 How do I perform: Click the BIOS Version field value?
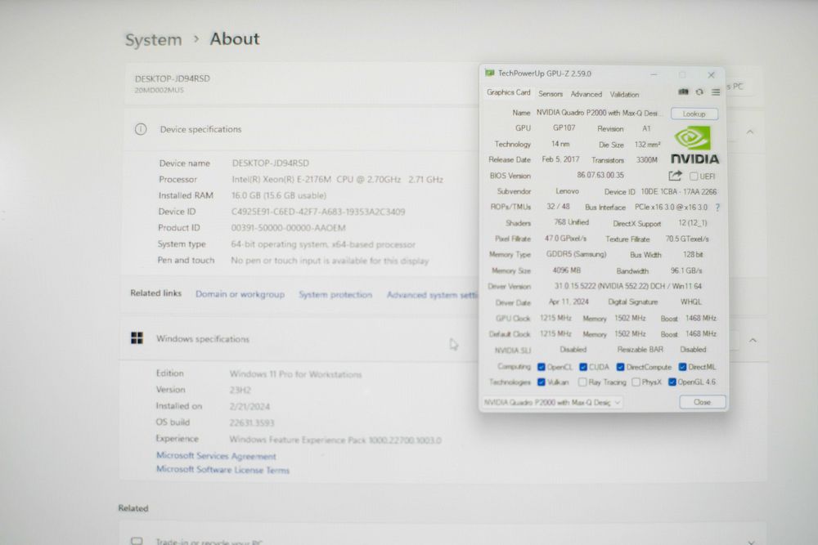[x=600, y=175]
